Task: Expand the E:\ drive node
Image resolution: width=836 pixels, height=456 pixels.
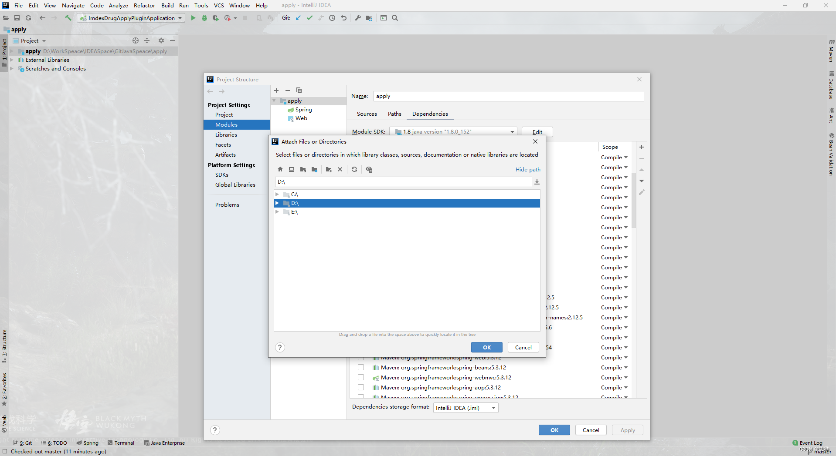Action: pos(277,212)
